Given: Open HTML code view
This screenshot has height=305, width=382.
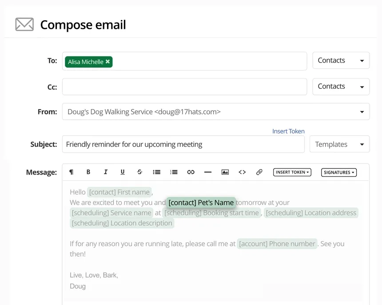Looking at the screenshot, I should 242,172.
